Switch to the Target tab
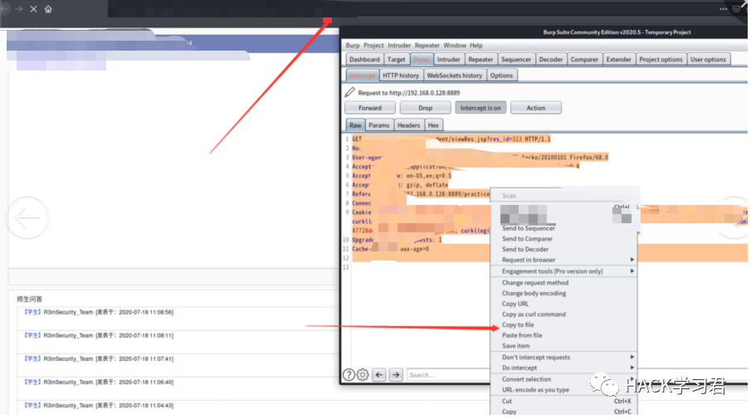Viewport: 751px width, 419px height. coord(396,60)
